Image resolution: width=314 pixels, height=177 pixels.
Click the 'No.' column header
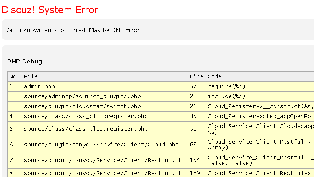[x=15, y=76]
